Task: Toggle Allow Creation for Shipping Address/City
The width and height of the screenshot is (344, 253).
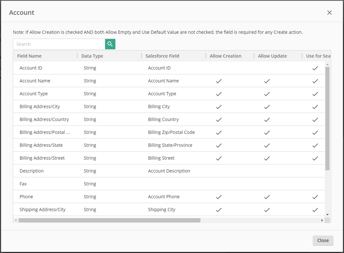Action: click(219, 210)
